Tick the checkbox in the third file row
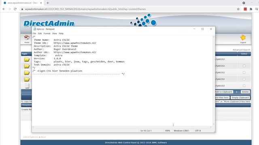Screen dimensions: 259x145 [244, 72]
